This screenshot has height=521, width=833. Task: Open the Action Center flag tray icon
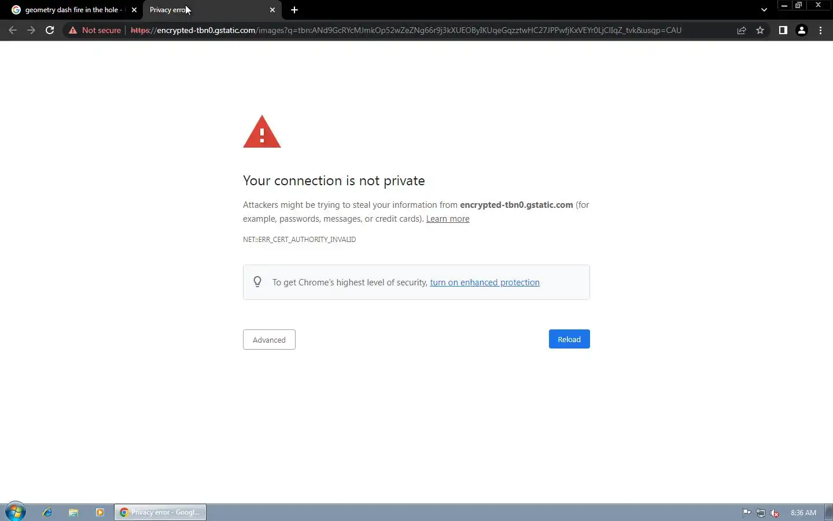point(746,513)
